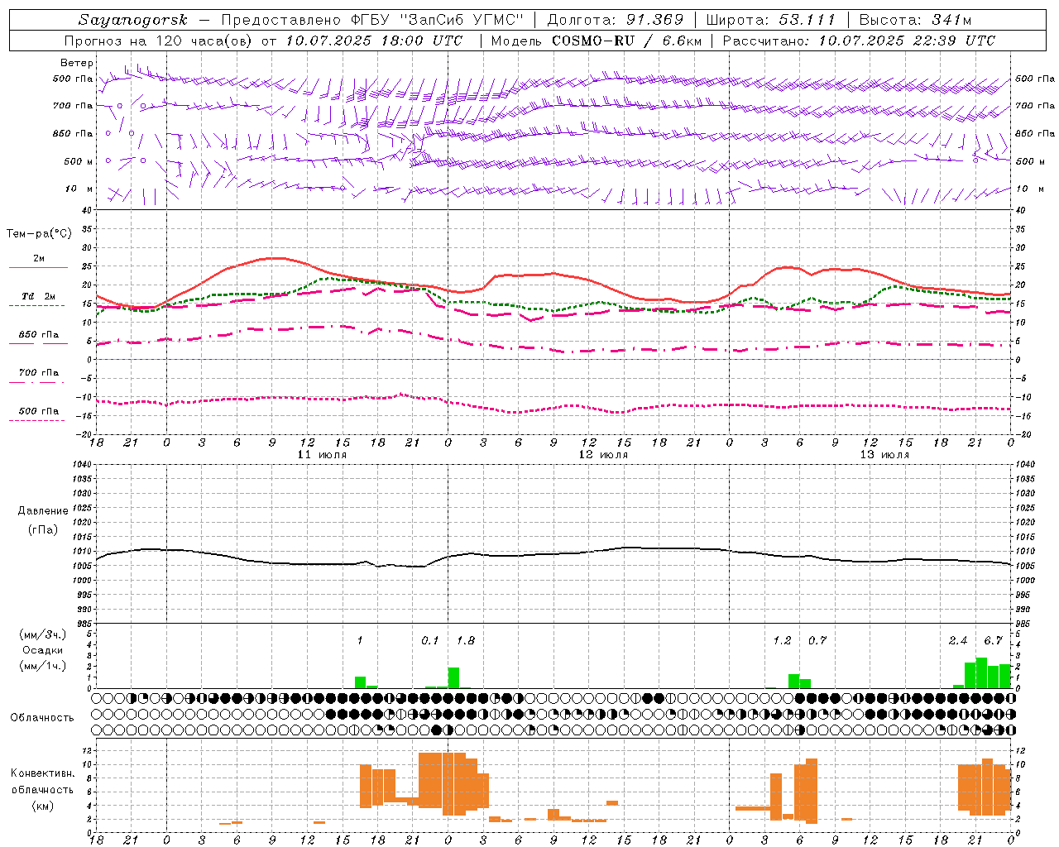Click the precipitation value 6.7
Screen dimensions: 1059x847
pyautogui.click(x=993, y=640)
